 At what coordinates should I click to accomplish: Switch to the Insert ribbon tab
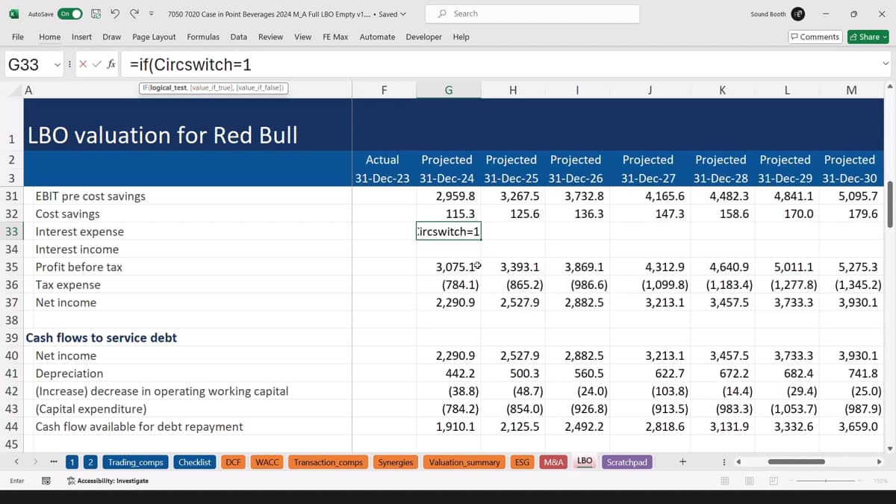pos(82,37)
